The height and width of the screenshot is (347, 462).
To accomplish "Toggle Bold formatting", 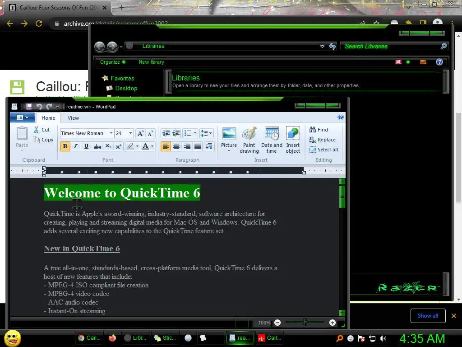I will point(65,146).
